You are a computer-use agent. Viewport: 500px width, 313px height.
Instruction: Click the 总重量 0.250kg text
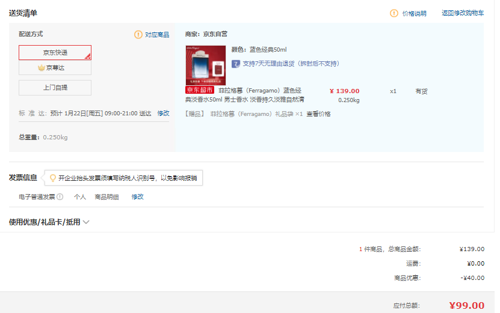click(x=43, y=137)
